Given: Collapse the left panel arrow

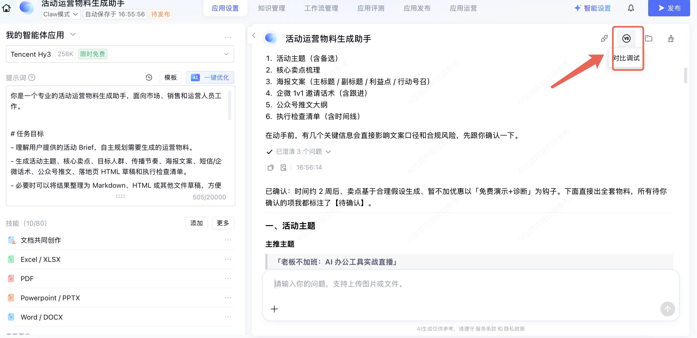Looking at the screenshot, I should click(253, 35).
